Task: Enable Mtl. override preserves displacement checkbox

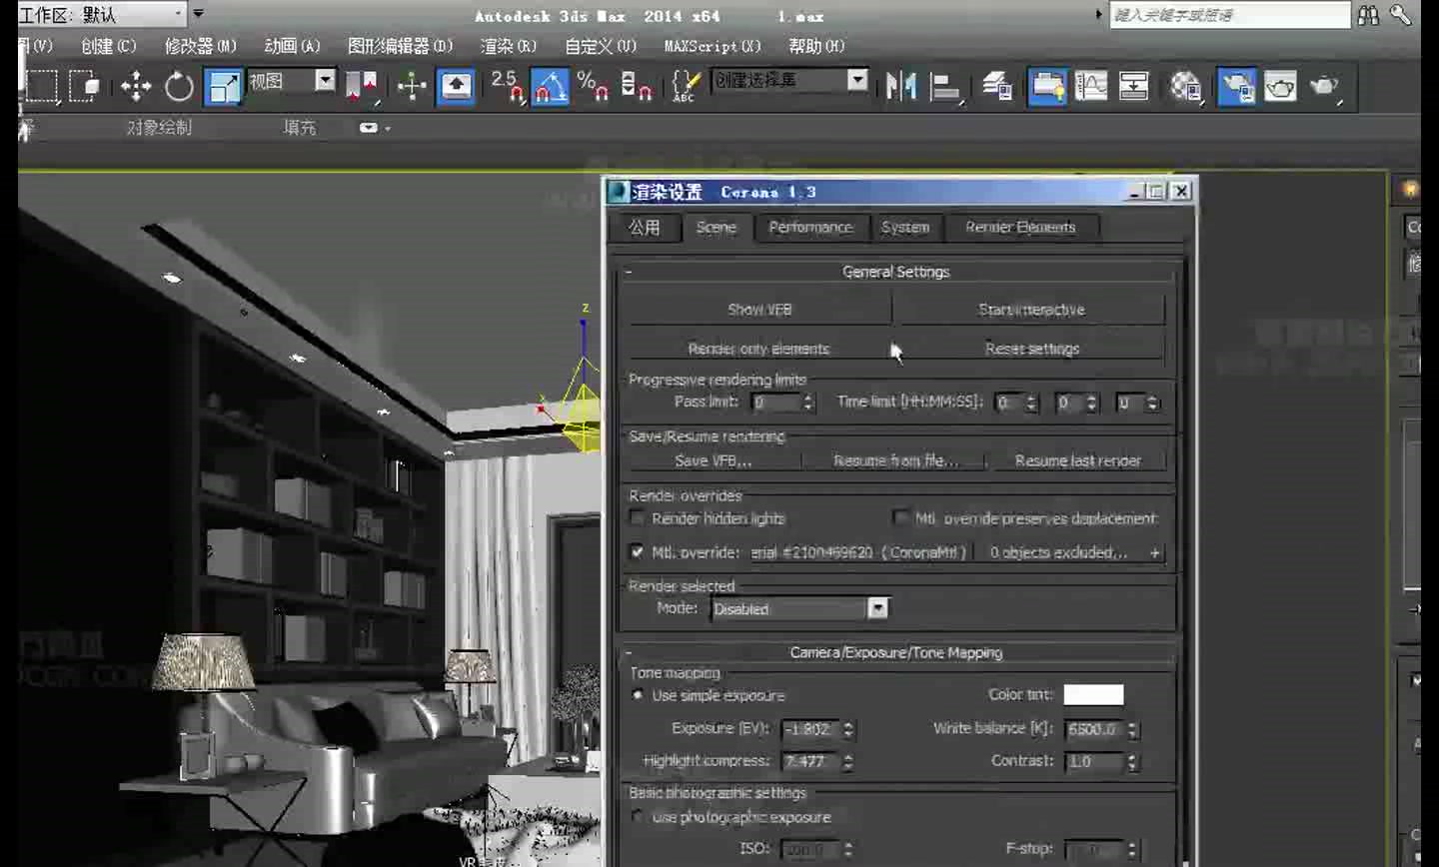Action: [899, 517]
